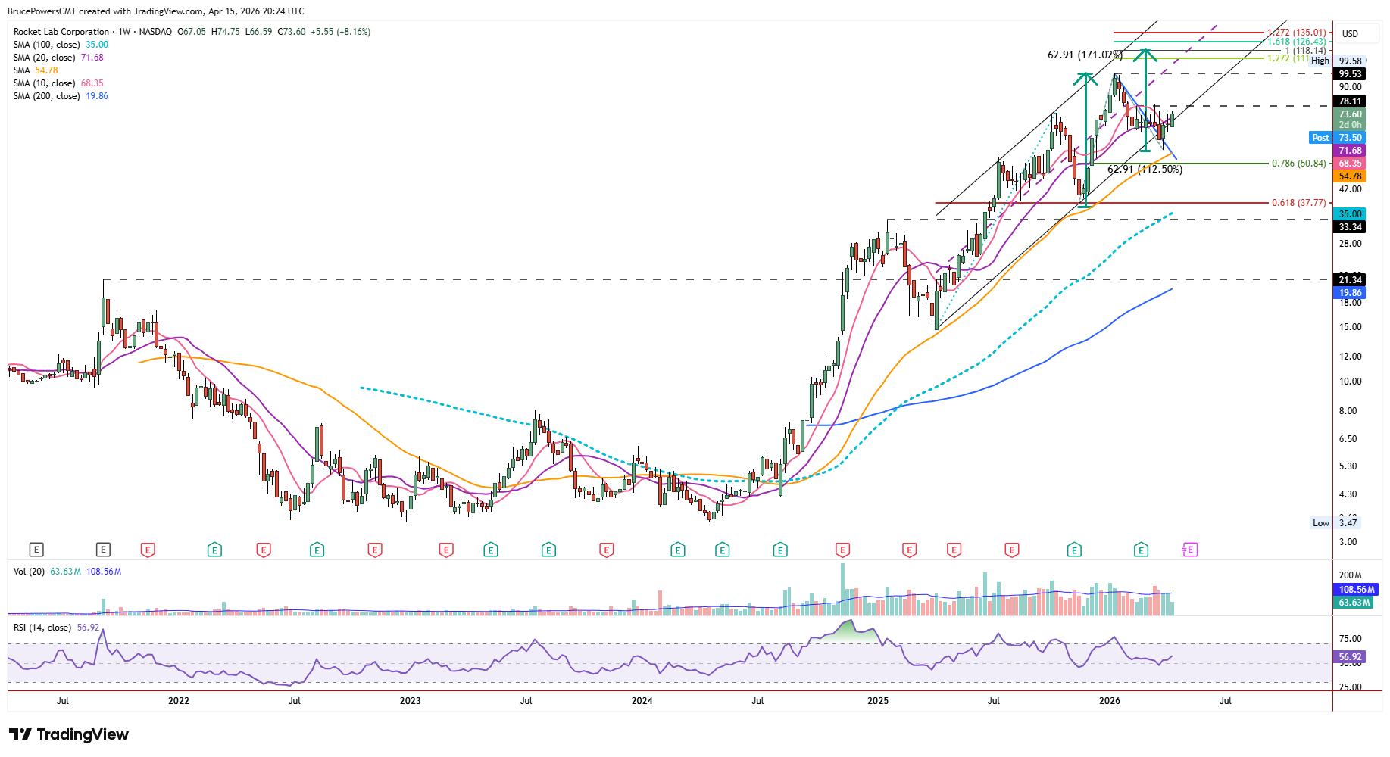The width and height of the screenshot is (1390, 757).
Task: Click the cyan 35.00 SMA axis label
Action: pyautogui.click(x=1350, y=214)
